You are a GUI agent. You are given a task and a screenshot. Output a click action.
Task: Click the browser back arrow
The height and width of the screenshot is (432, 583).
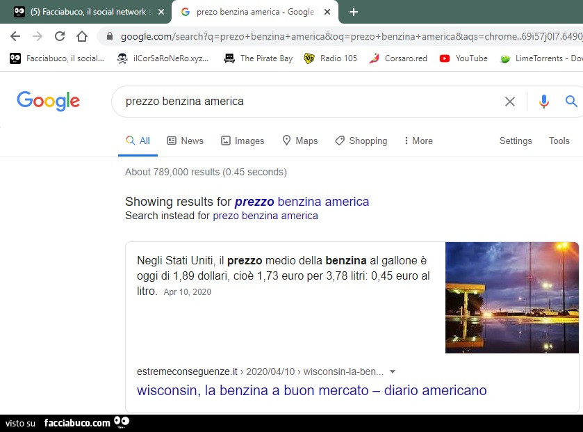tap(15, 36)
